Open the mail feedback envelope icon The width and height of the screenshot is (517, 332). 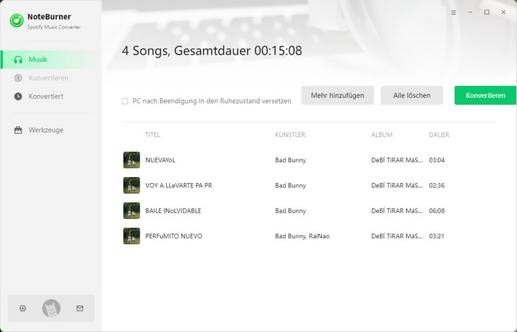point(80,308)
